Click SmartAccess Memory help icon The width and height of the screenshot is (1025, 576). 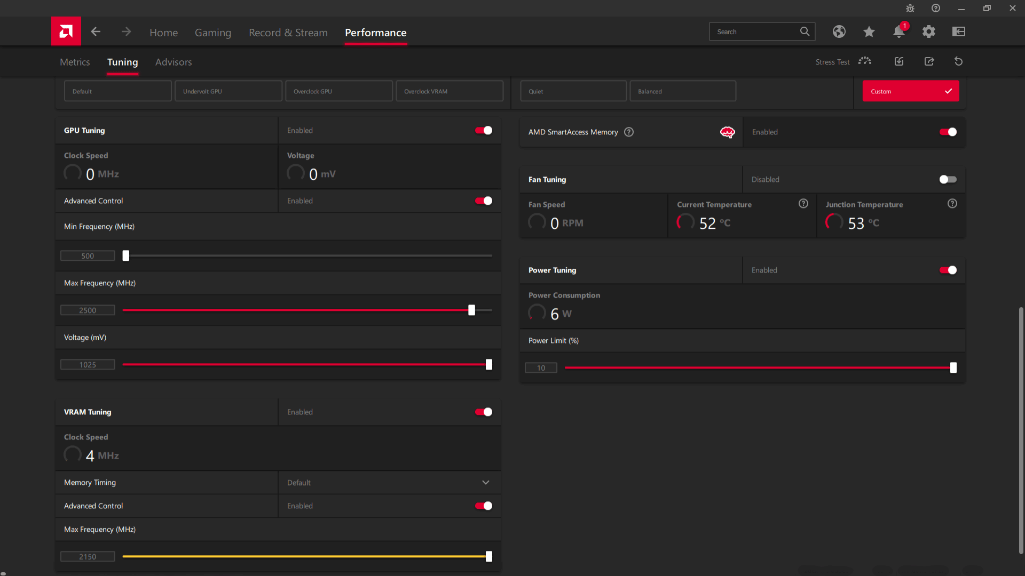(629, 132)
